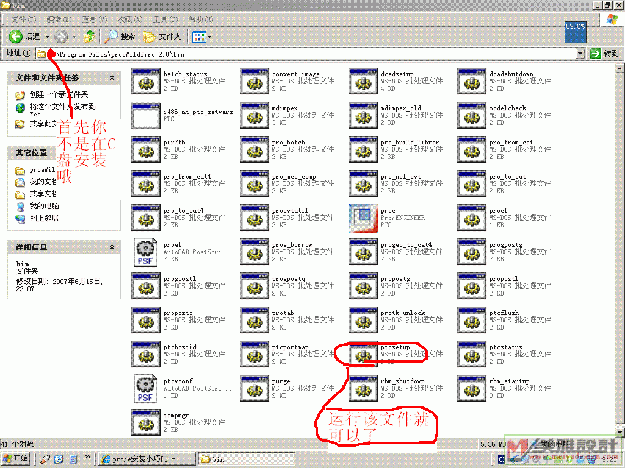625x468 pixels.
Task: Open the batch_status batch file icon
Action: coord(146,81)
